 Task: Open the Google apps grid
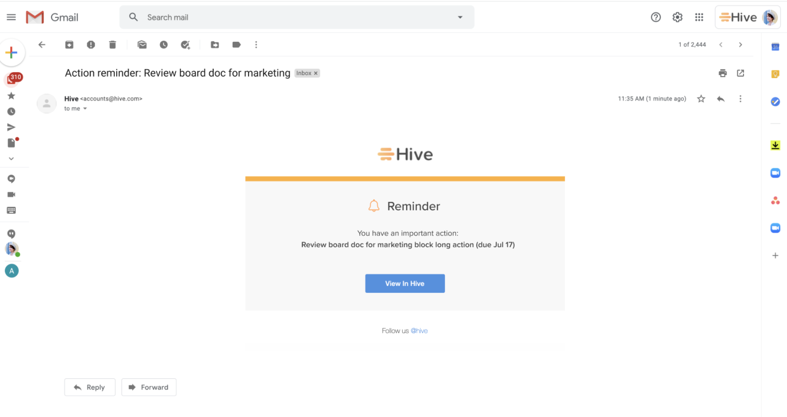tap(699, 17)
